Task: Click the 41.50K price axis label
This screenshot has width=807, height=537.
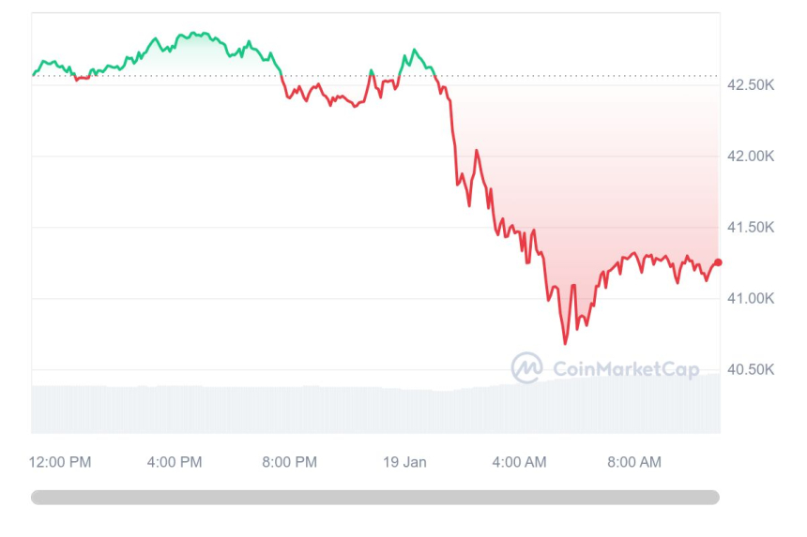Action: 751,228
